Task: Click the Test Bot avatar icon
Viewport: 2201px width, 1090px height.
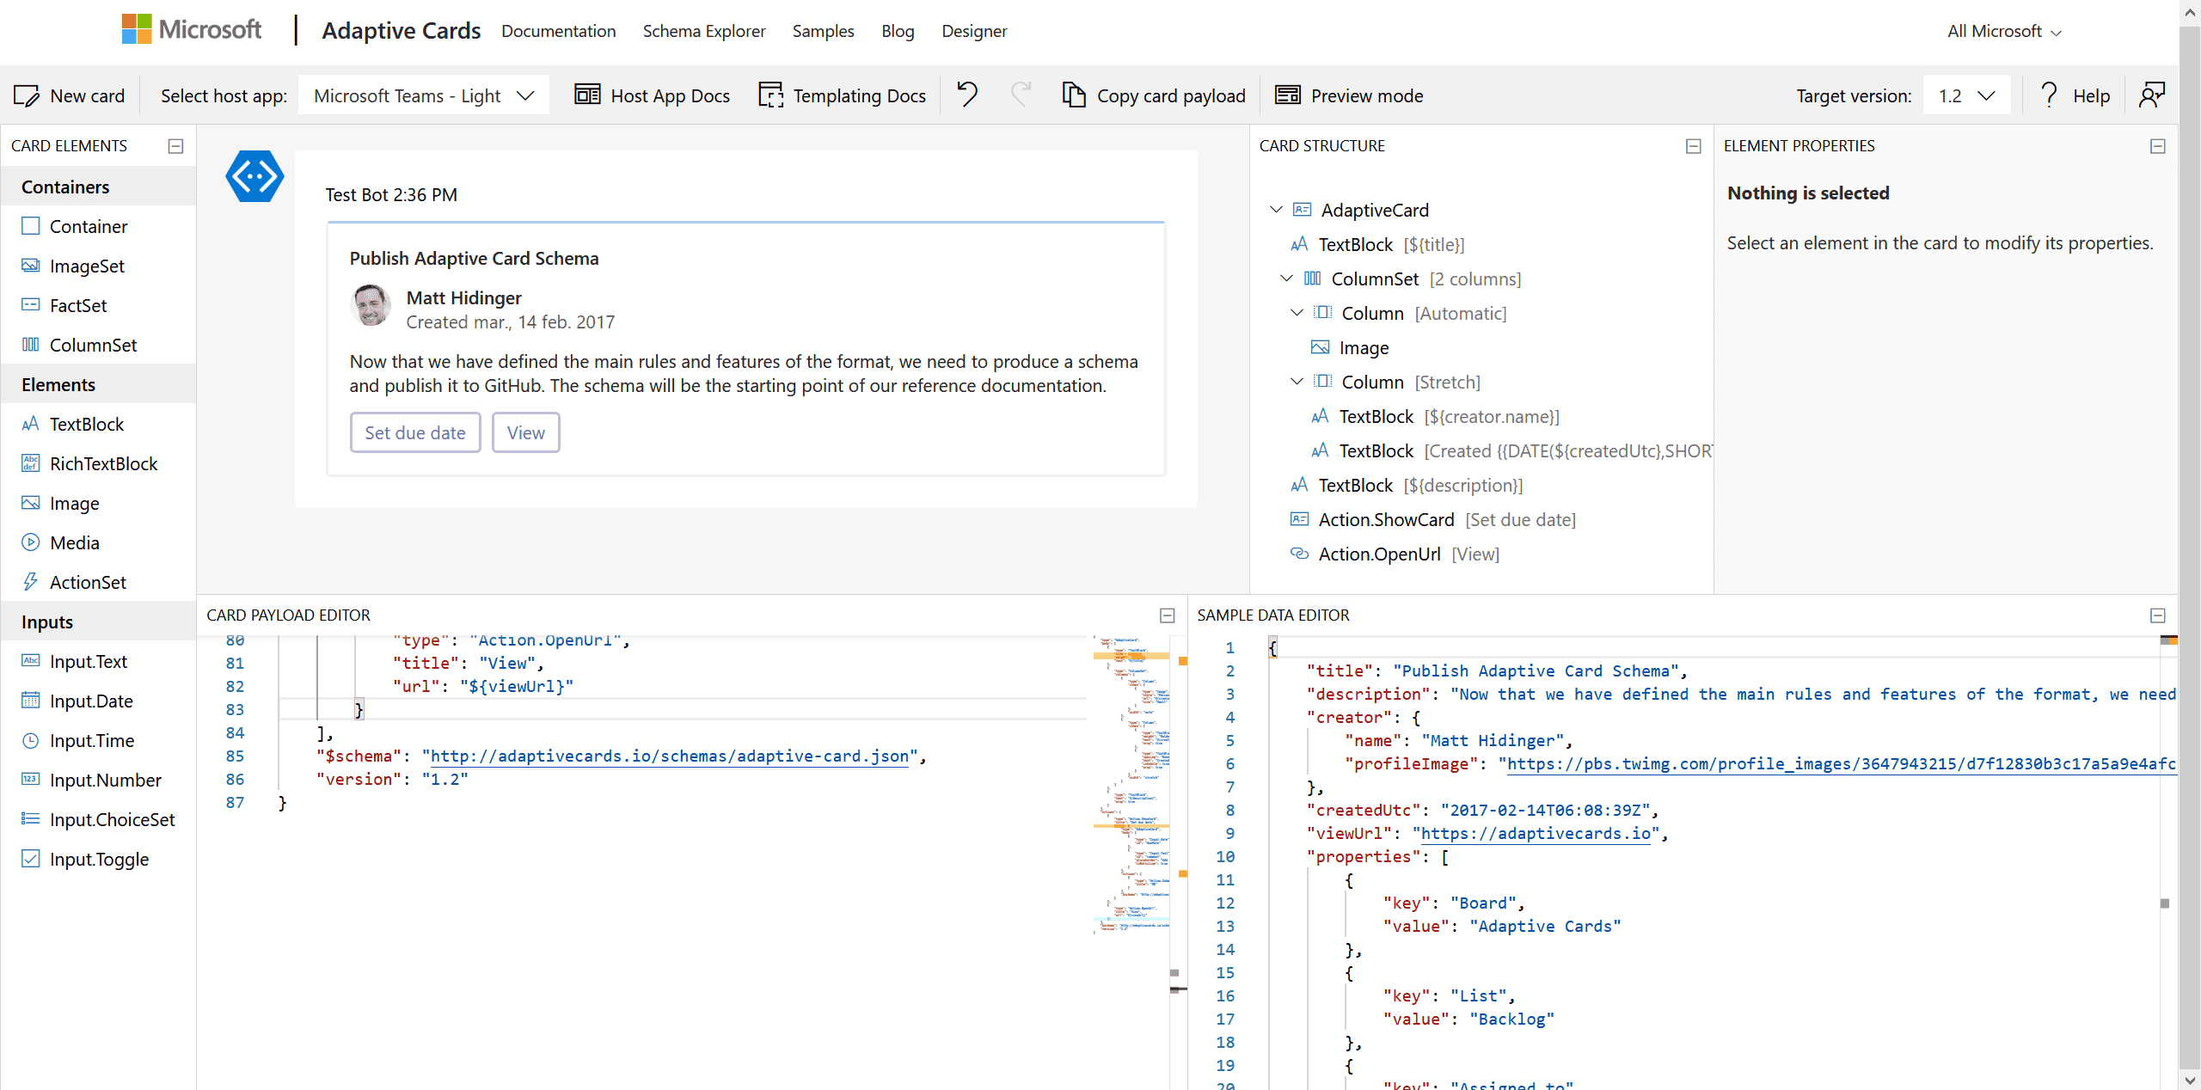Action: (255, 176)
